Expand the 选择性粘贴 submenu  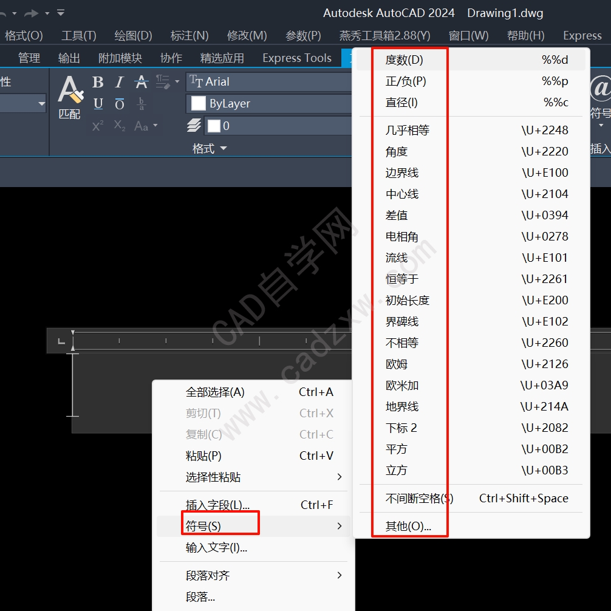pyautogui.click(x=253, y=477)
